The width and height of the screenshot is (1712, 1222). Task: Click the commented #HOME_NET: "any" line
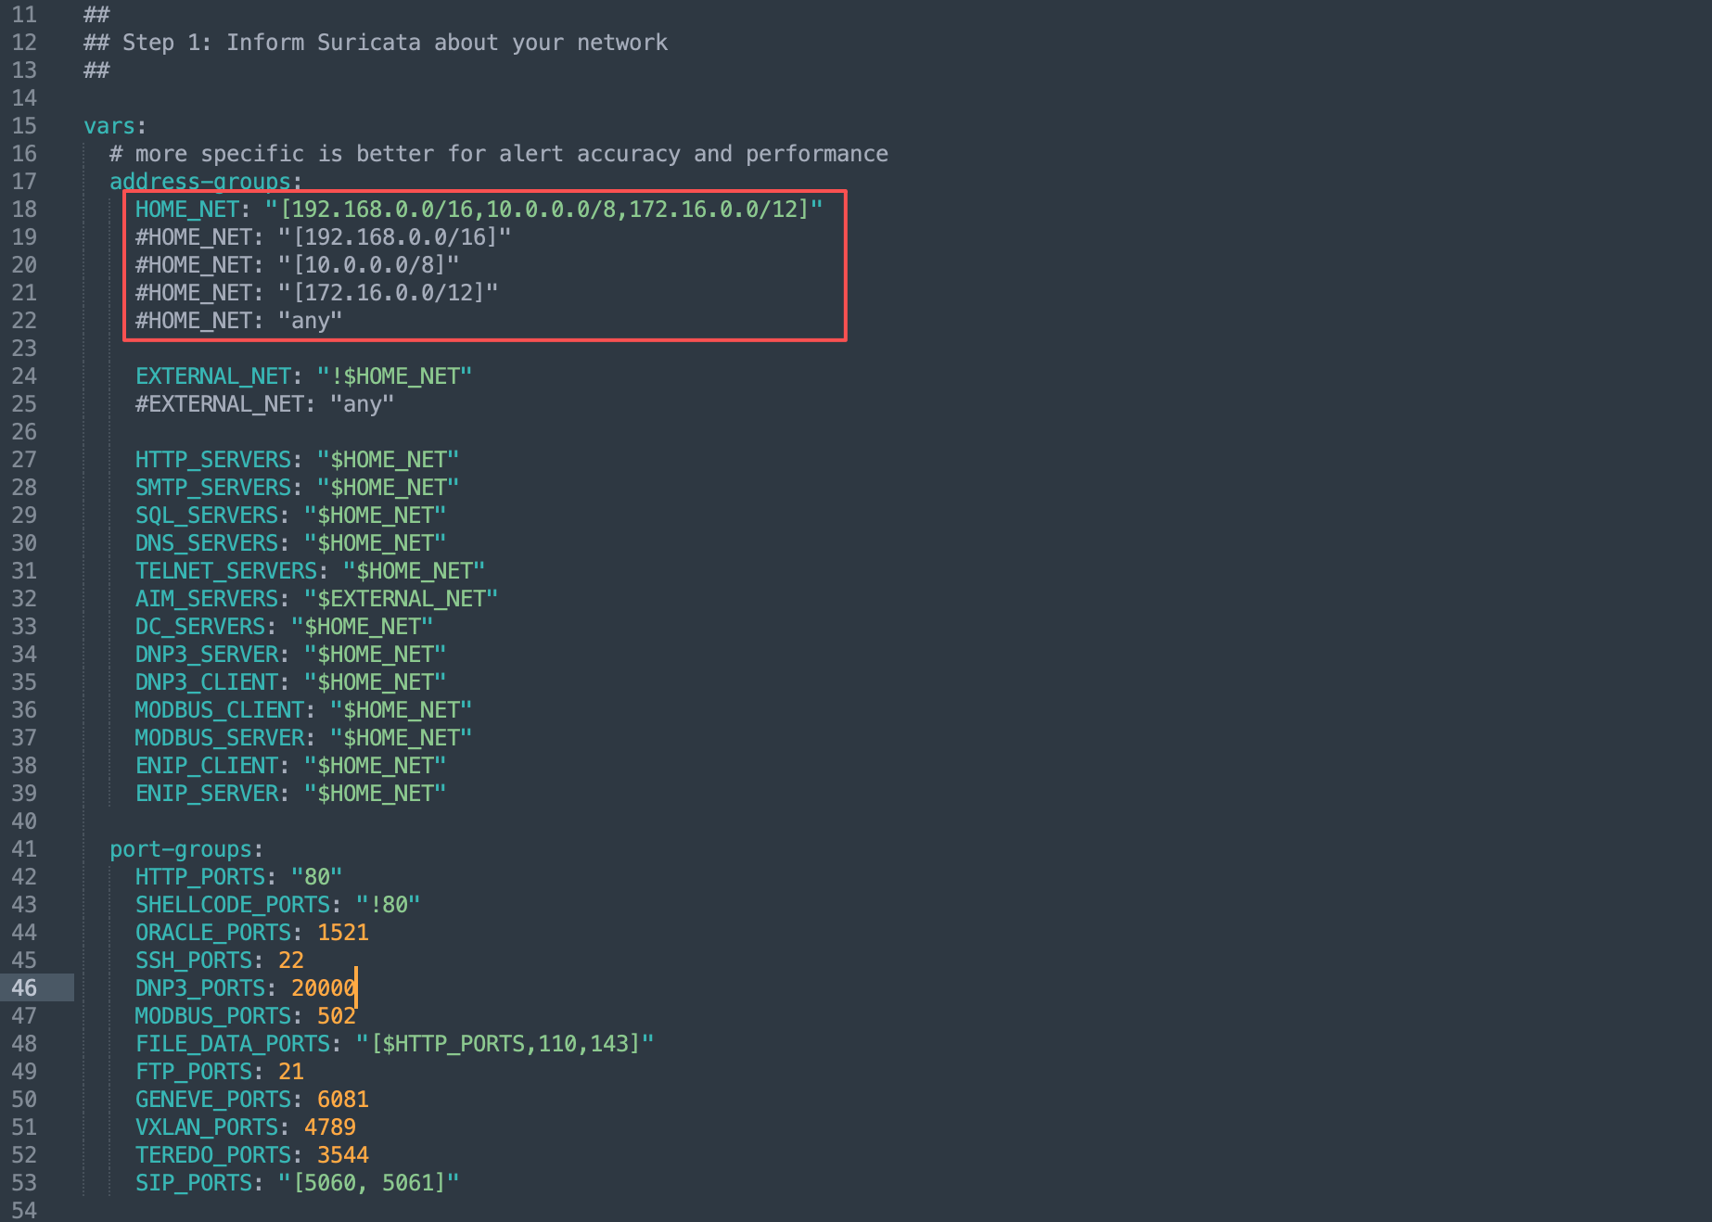(x=238, y=321)
